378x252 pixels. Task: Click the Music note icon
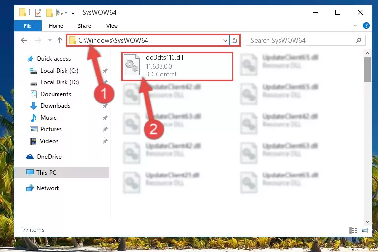[x=34, y=118]
